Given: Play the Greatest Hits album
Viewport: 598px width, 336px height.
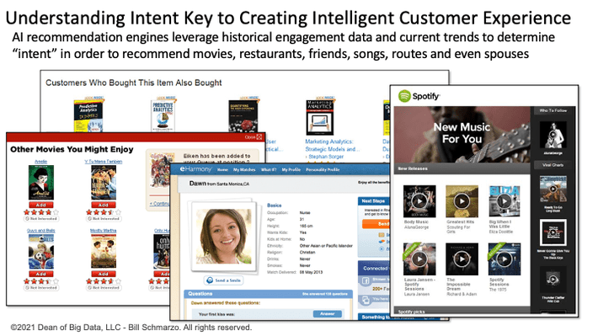Looking at the screenshot, I should click(x=462, y=201).
